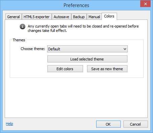Image resolution: width=153 pixels, height=133 pixels.
Task: Expand the theme dropdown arrow
Action: click(125, 49)
